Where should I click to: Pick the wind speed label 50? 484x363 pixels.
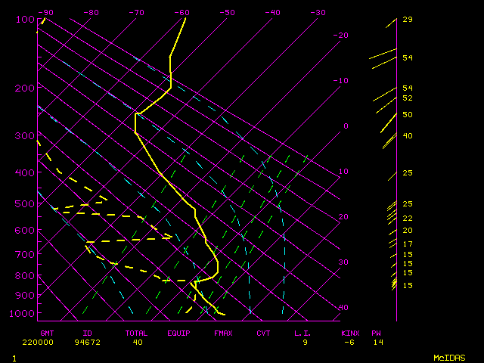407,115
